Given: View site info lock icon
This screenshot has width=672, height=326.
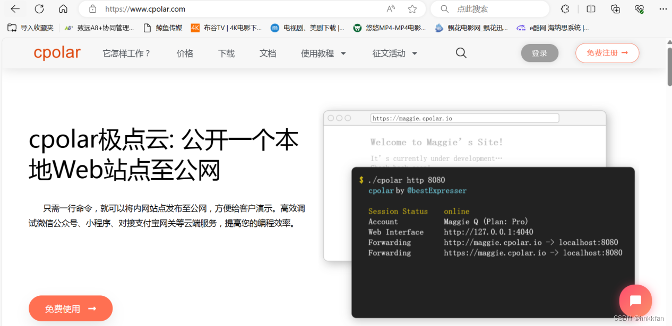Looking at the screenshot, I should (93, 9).
